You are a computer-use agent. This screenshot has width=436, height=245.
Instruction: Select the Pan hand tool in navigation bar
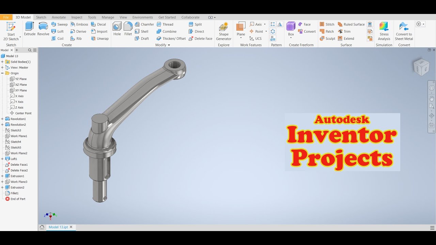432,99
